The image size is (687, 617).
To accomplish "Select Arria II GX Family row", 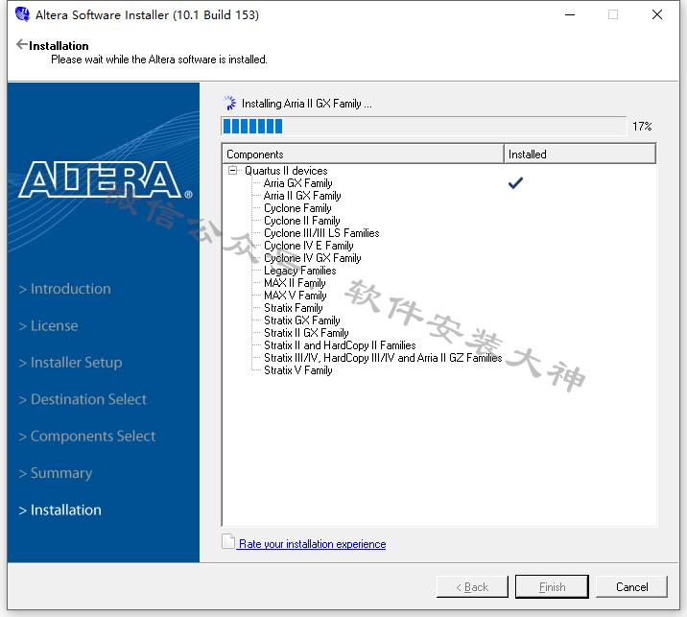I will (302, 196).
